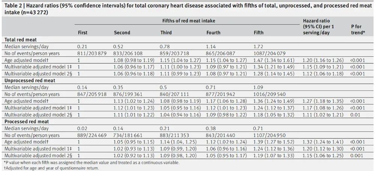Click the 'Third' column header
Viewport: 375px width, 171px height.
coord(166,32)
